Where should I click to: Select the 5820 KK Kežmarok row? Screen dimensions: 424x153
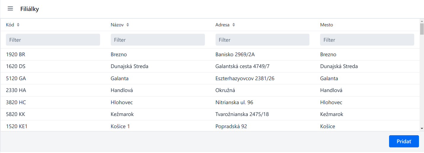(210, 114)
